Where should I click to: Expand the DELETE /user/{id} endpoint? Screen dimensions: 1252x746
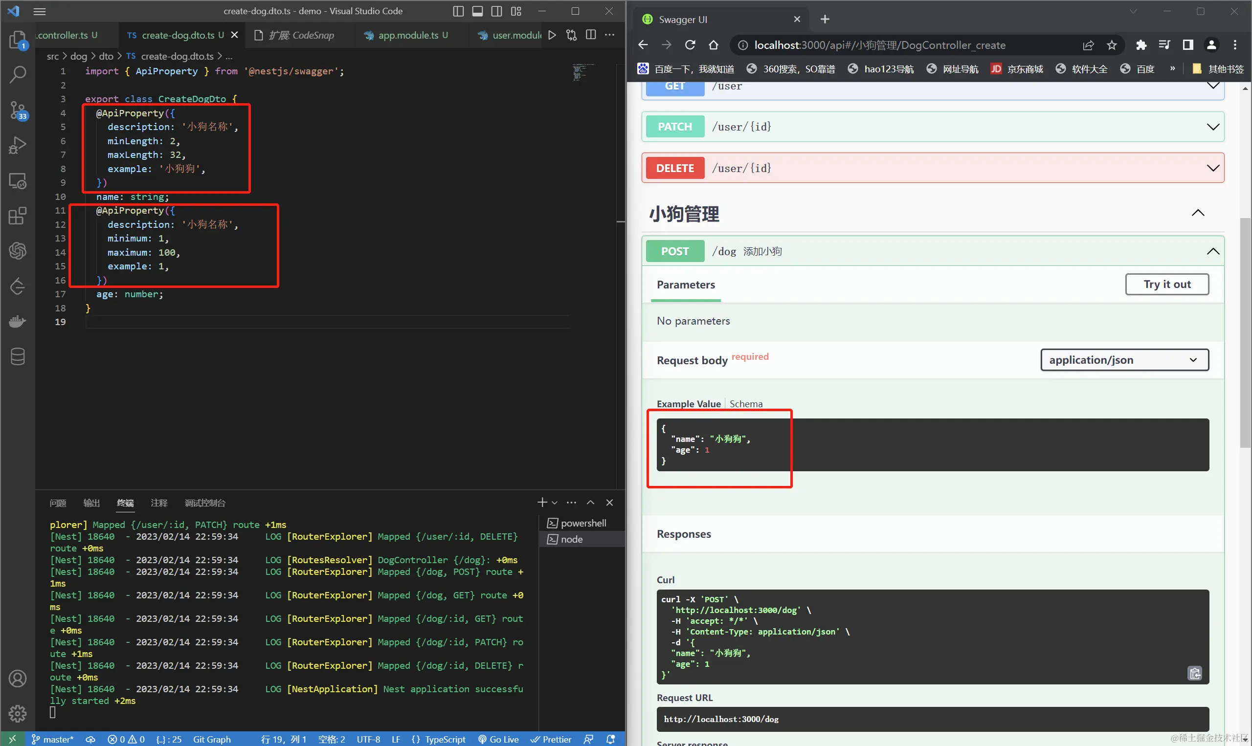1212,168
